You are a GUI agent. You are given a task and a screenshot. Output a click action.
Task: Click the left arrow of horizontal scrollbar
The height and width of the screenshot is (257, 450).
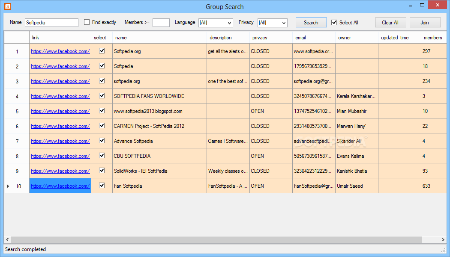[7, 239]
